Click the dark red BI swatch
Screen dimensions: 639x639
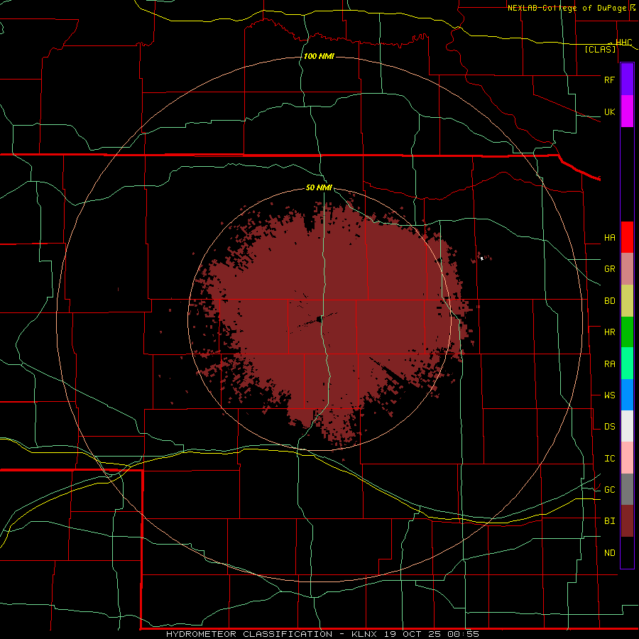coord(627,521)
